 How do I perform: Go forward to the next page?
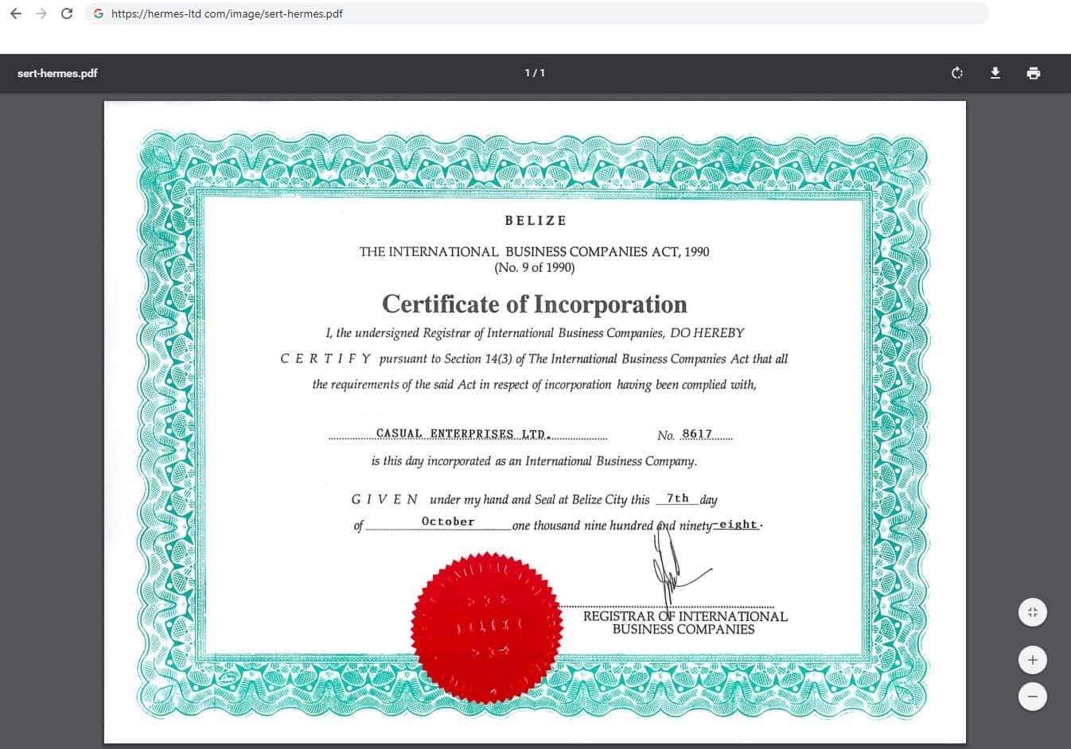click(41, 14)
